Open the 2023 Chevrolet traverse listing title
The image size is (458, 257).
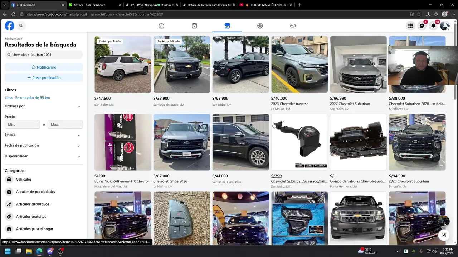point(290,104)
